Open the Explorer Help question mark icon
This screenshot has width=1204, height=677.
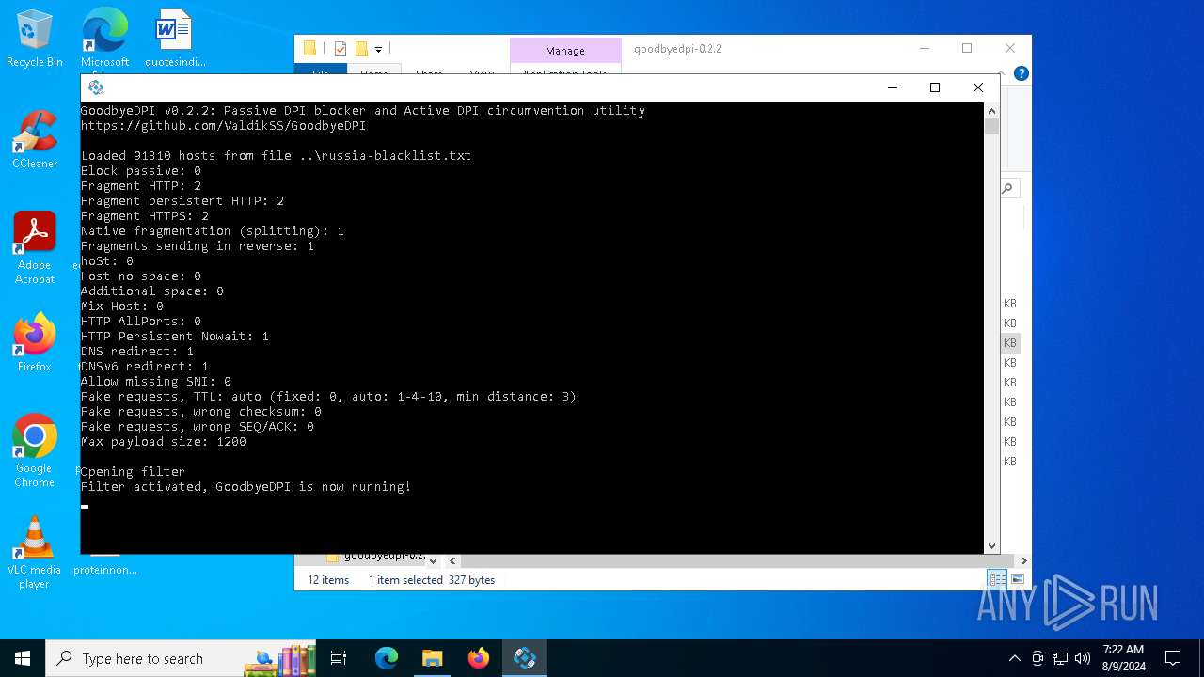1022,73
